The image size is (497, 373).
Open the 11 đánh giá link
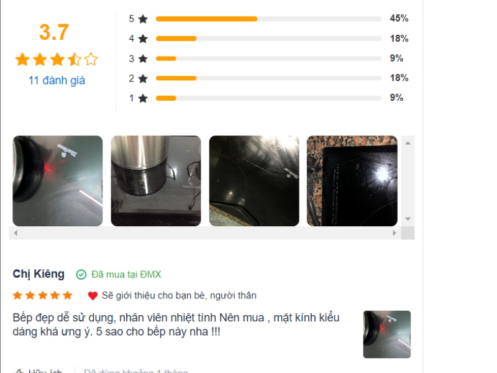pos(57,80)
